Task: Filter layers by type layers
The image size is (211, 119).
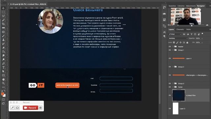Action: (191, 34)
